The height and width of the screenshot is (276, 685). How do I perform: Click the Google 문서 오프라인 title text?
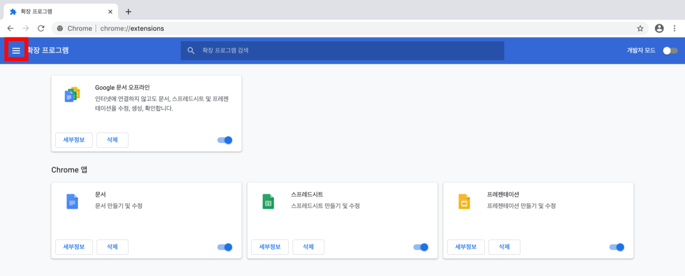122,87
